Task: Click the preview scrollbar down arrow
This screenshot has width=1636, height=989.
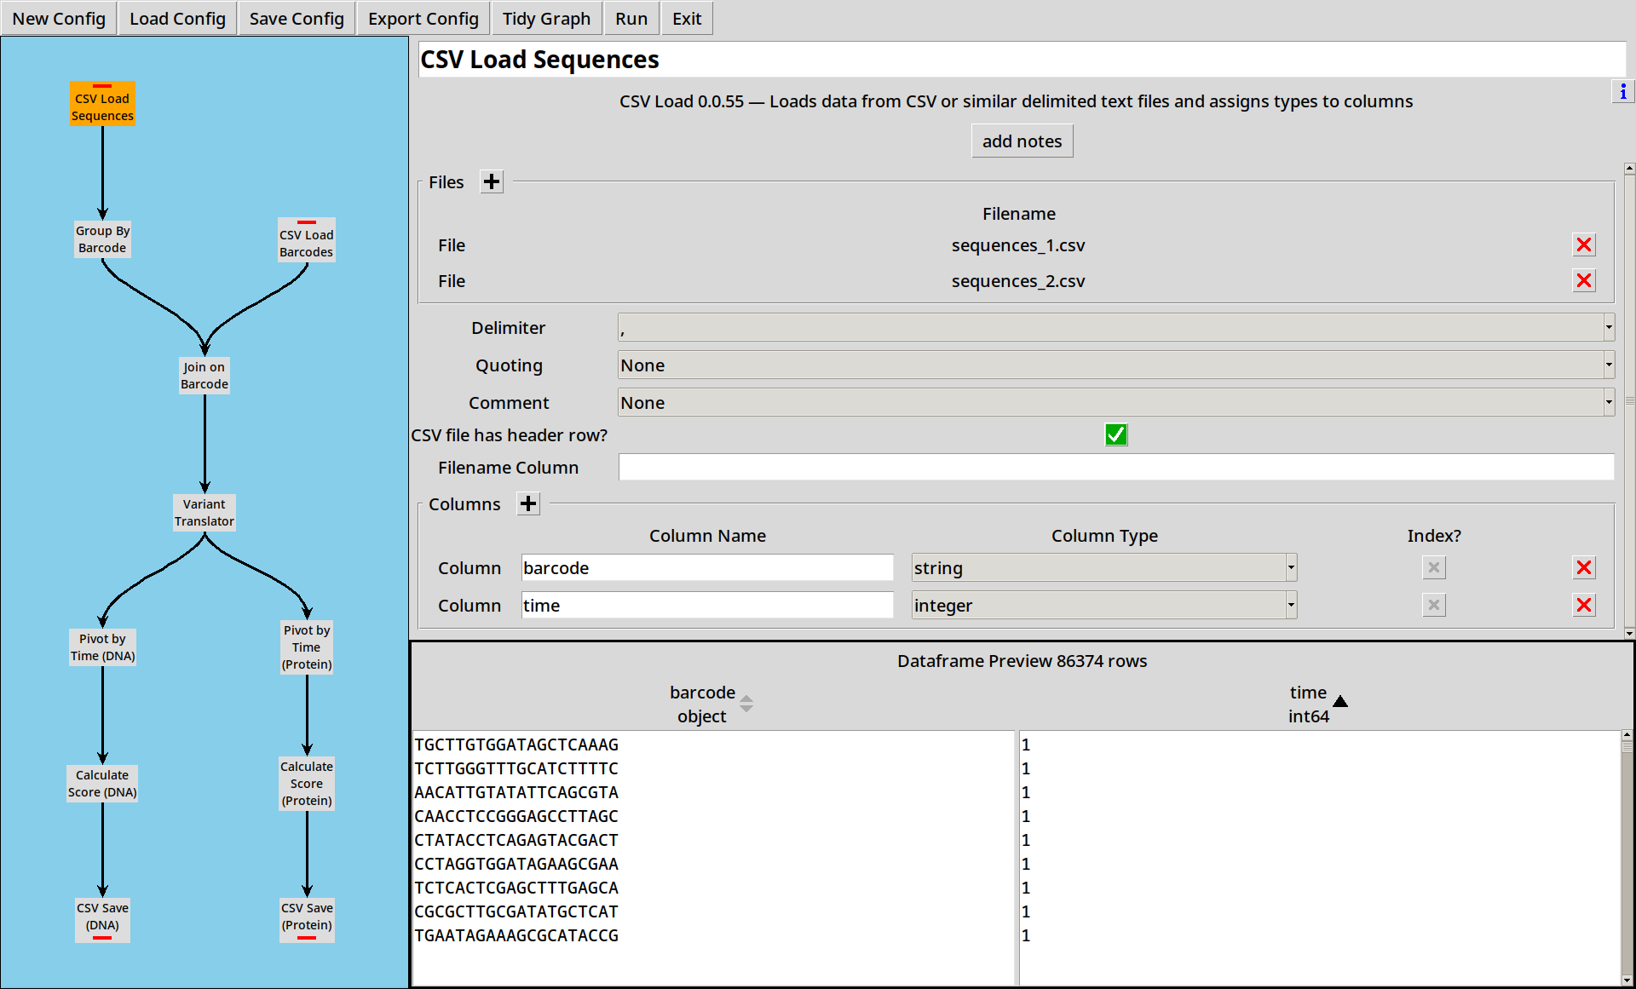Action: tap(1627, 980)
